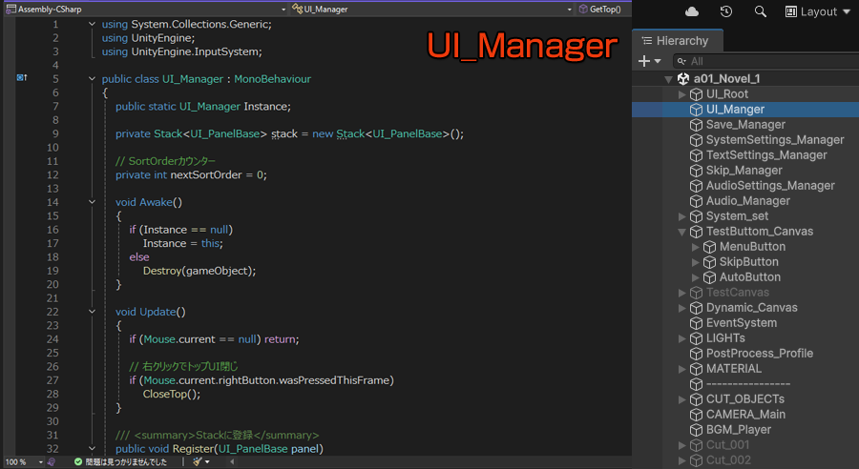Switch to the Hierarchy tab
859x469 pixels.
point(675,41)
